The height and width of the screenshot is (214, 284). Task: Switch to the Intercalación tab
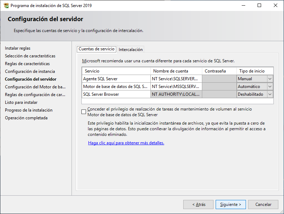tap(130, 49)
